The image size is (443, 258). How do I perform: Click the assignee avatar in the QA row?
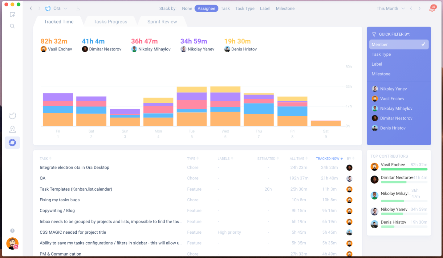pyautogui.click(x=349, y=178)
